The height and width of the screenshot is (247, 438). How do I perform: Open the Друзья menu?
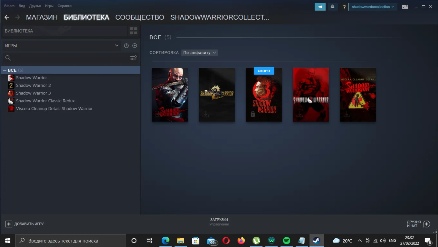point(35,6)
